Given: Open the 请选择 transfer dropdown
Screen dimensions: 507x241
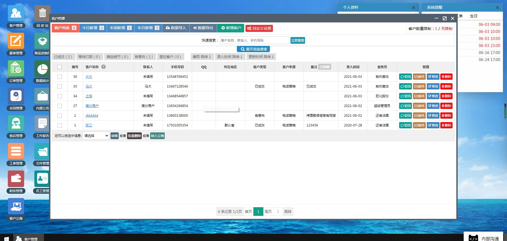Looking at the screenshot, I should point(96,136).
